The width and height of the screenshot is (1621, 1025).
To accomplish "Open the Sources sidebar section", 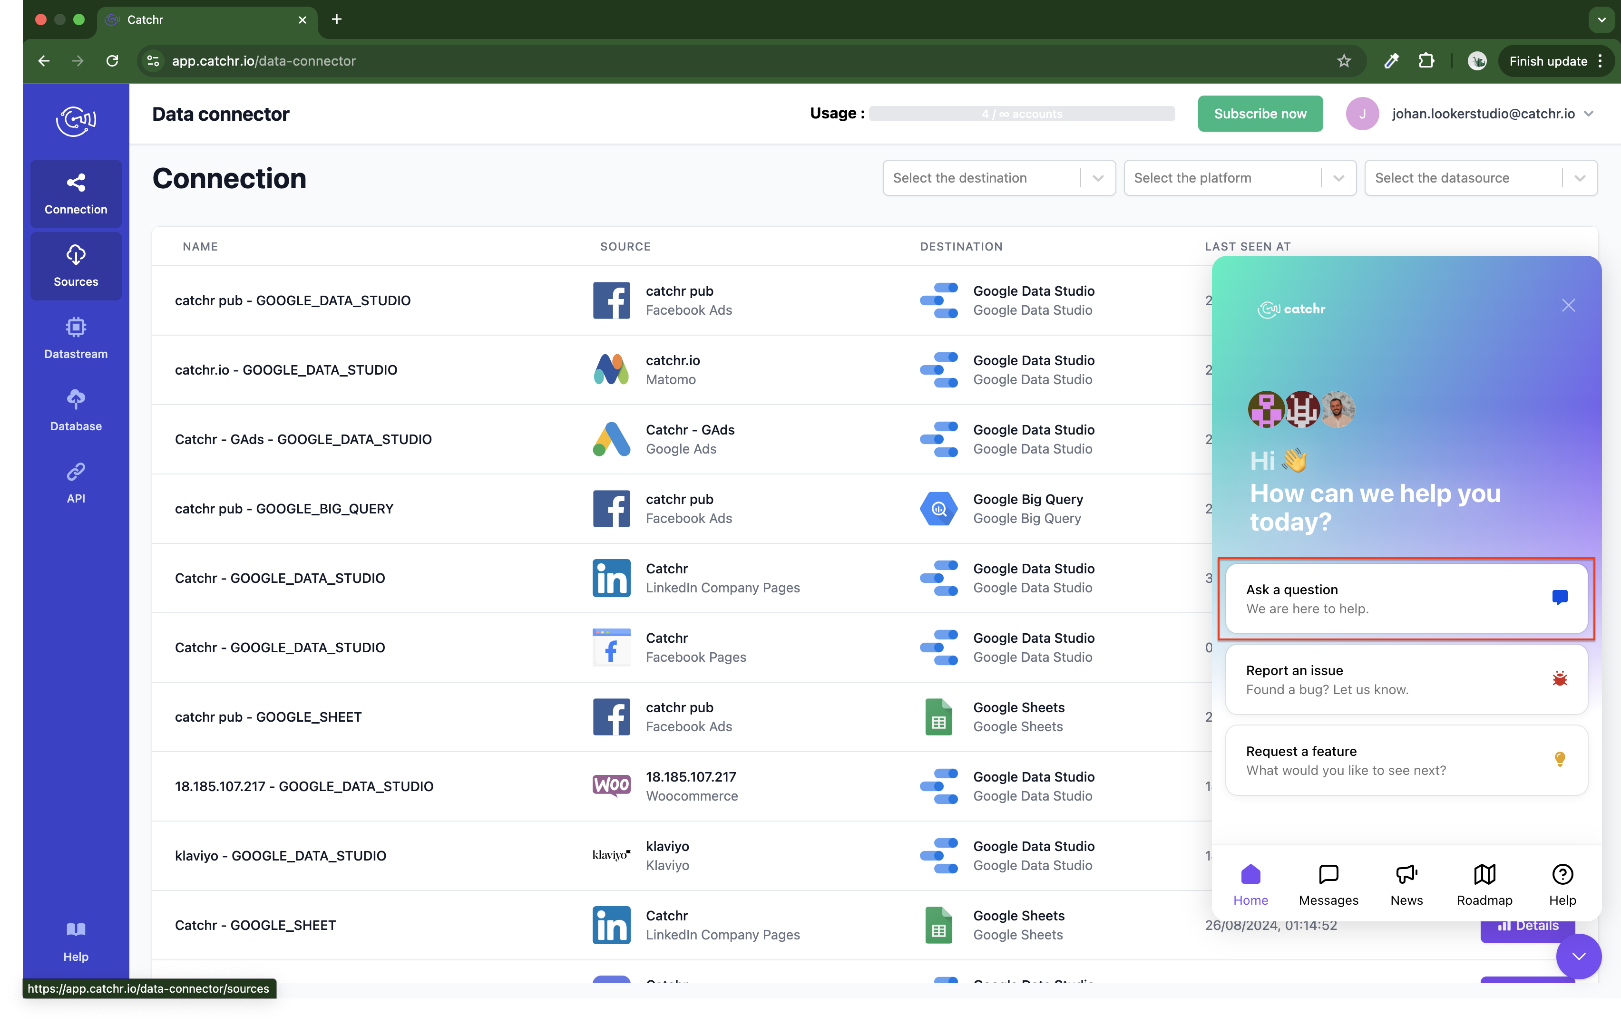I will pyautogui.click(x=76, y=266).
